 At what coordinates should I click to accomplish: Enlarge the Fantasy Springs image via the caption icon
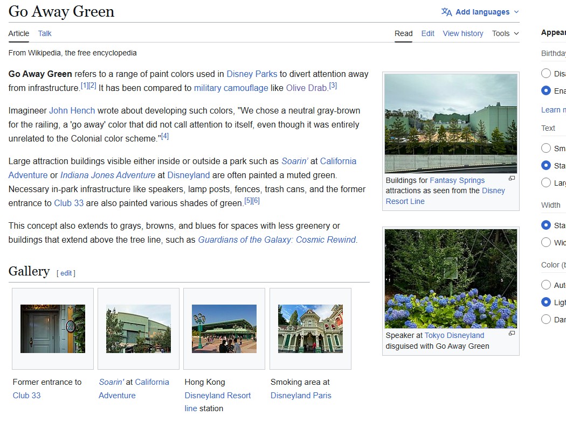point(512,178)
